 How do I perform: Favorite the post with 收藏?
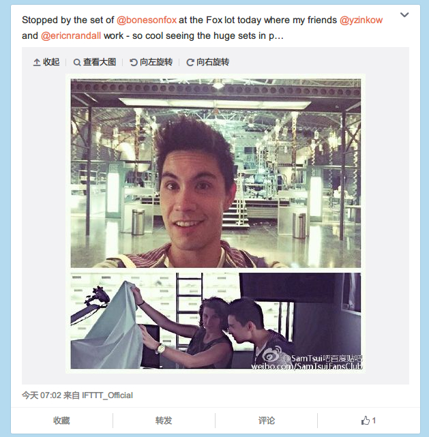[61, 420]
